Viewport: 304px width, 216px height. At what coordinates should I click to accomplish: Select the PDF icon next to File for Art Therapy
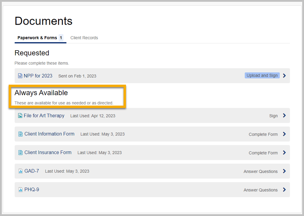coord(20,116)
